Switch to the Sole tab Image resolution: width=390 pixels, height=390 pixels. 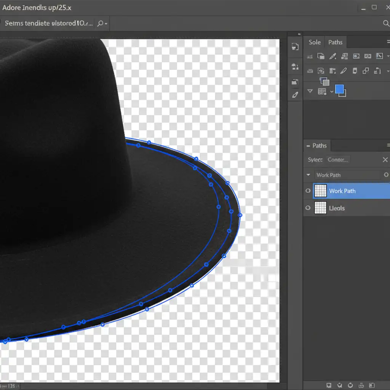315,42
